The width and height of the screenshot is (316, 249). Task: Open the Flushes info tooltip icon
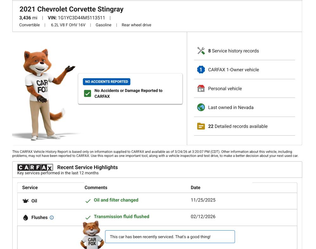[x=52, y=218]
